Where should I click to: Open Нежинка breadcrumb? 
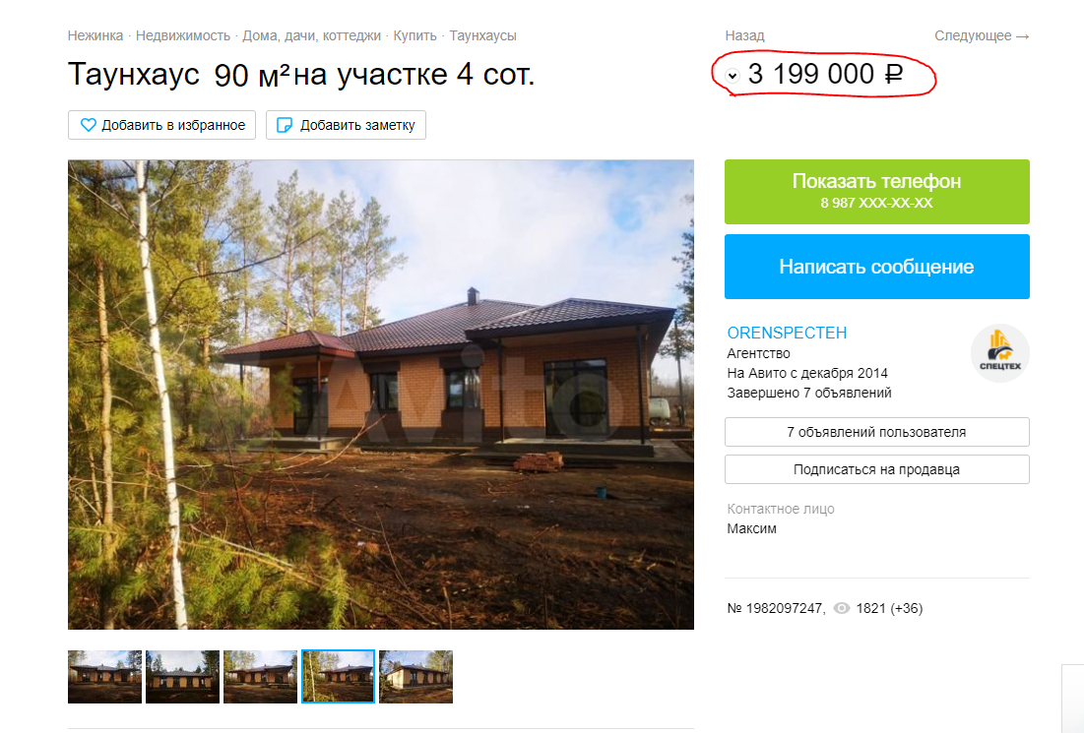pos(96,36)
